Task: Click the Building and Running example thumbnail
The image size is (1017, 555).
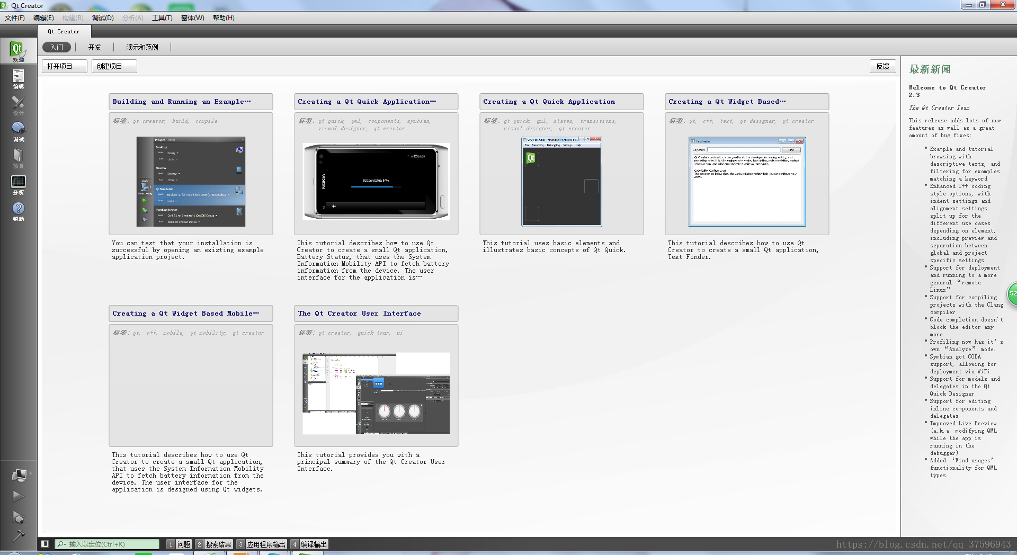Action: point(191,182)
